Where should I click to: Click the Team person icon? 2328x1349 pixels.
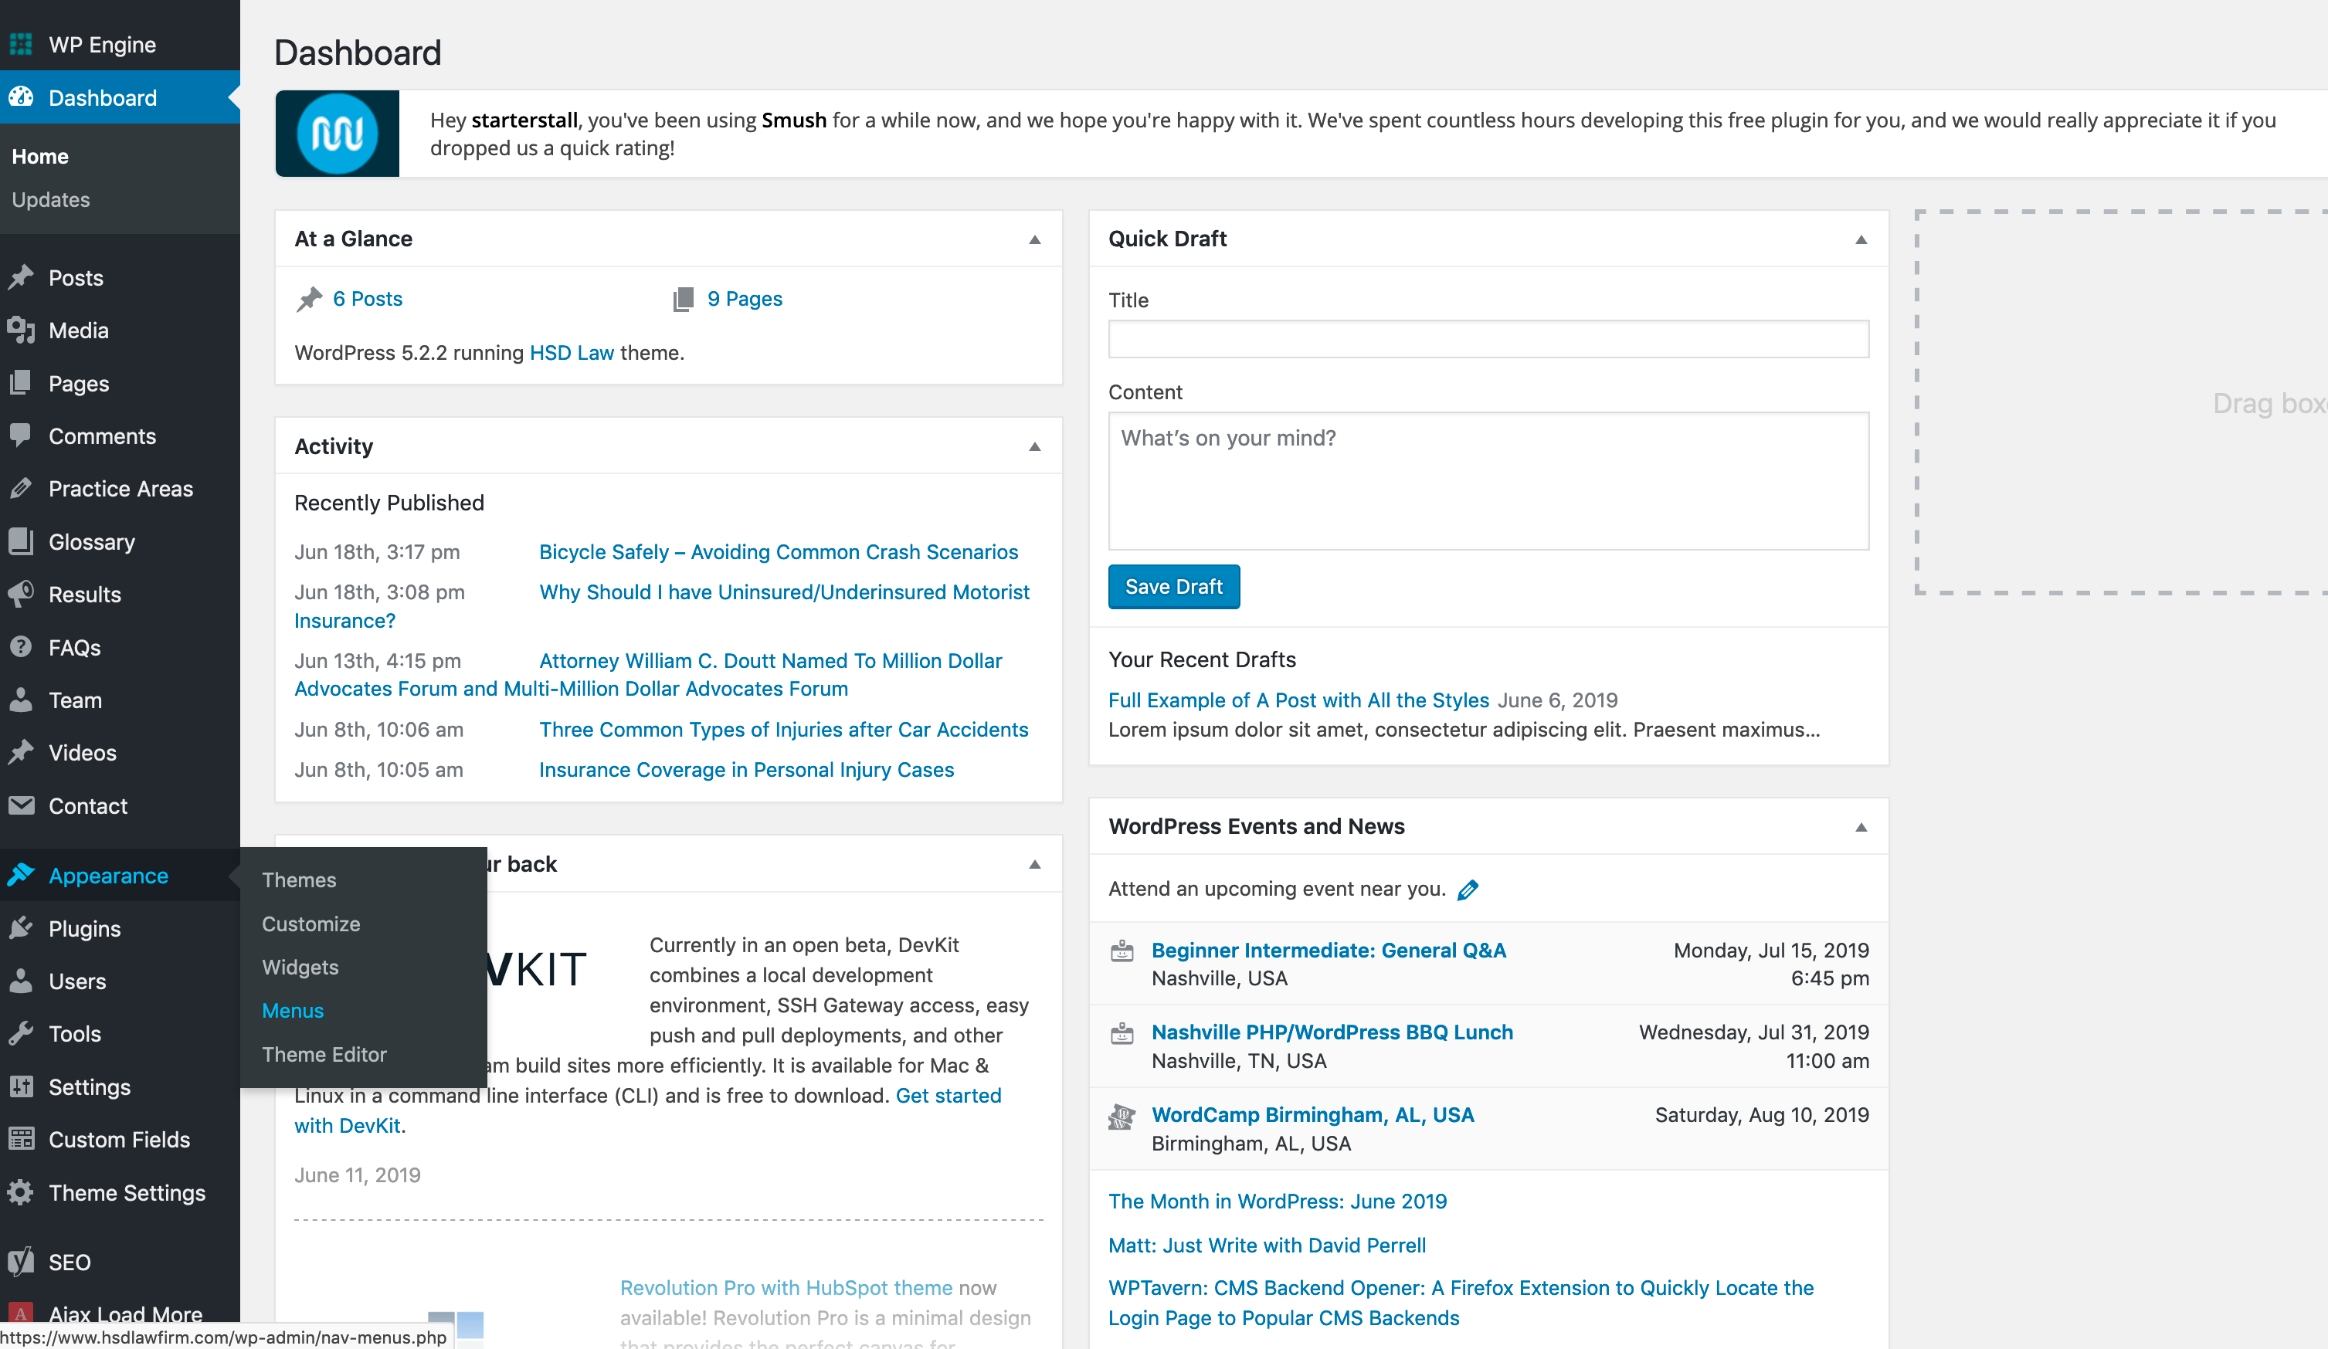tap(22, 700)
